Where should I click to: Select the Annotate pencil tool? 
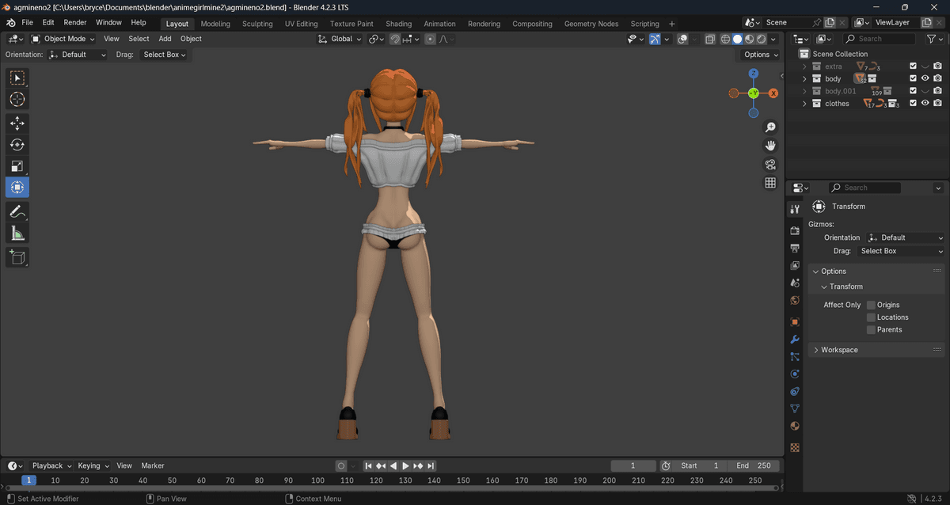click(x=17, y=211)
